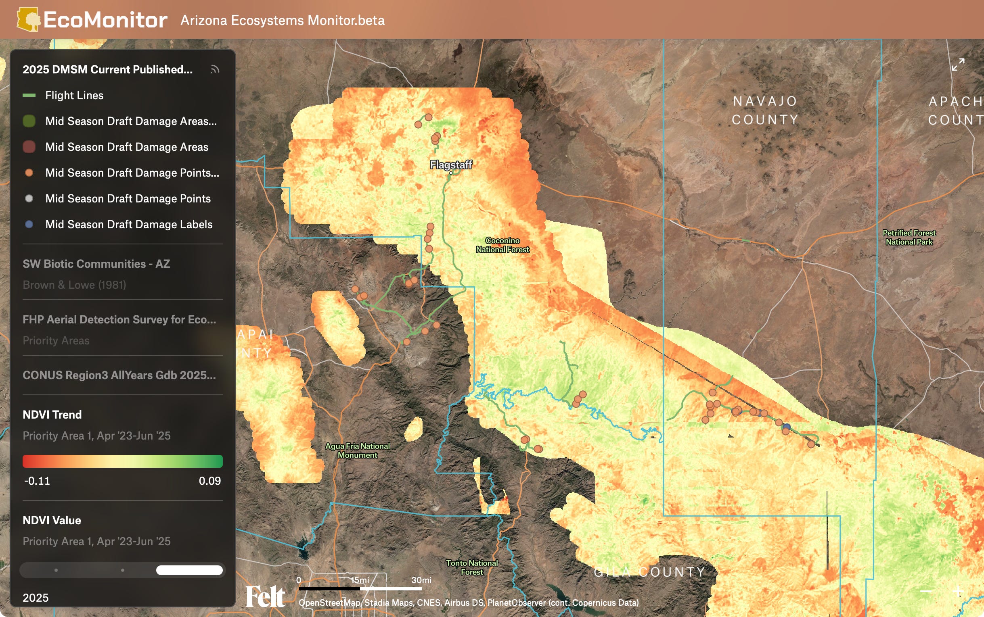The height and width of the screenshot is (617, 984).
Task: Zoom in with the plus button
Action: (958, 591)
